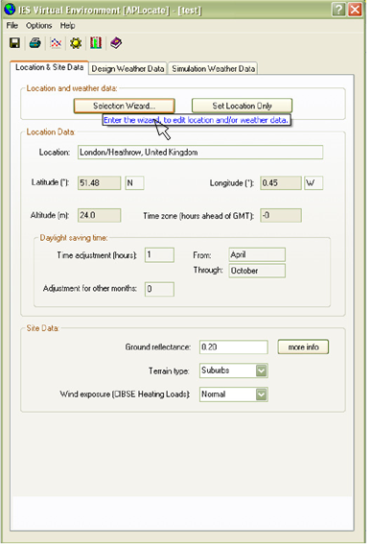This screenshot has width=372, height=549.
Task: Click the Time adjustment hours field
Action: point(159,255)
